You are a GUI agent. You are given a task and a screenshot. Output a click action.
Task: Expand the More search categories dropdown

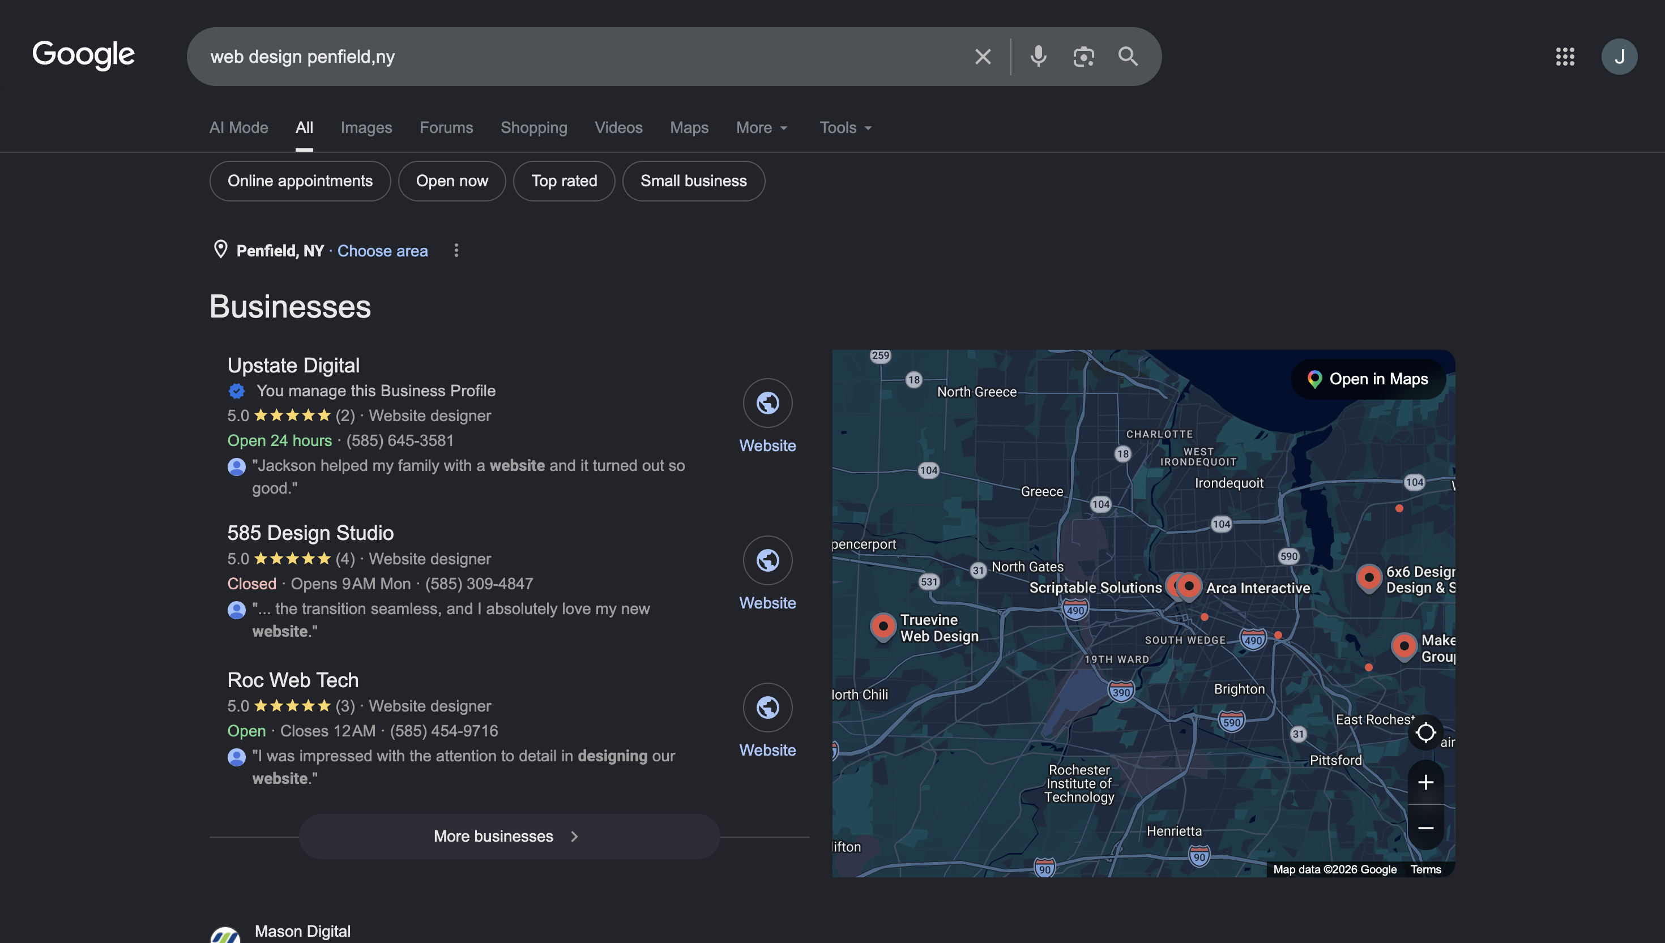(761, 127)
